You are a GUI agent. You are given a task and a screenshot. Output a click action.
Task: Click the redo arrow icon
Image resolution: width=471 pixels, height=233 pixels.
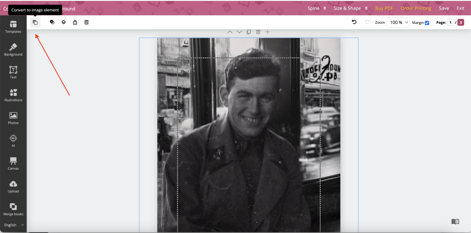tap(367, 22)
